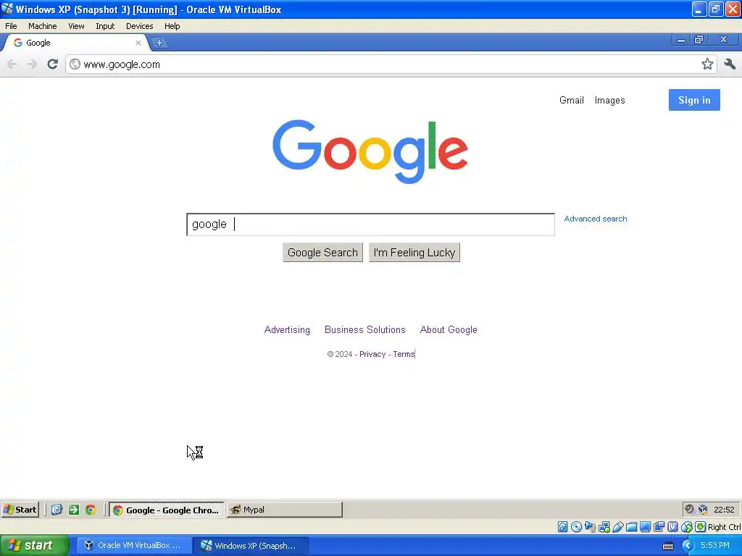The width and height of the screenshot is (742, 556).
Task: Click the Chrome forward arrow button
Action: point(32,64)
